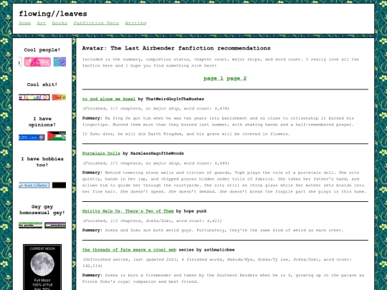Open the green striped pride badge
This screenshot has width=387, height=290.
(30, 225)
